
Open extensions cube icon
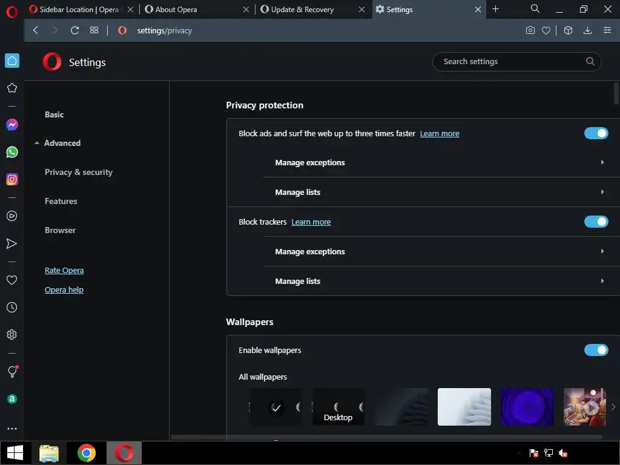pyautogui.click(x=568, y=30)
